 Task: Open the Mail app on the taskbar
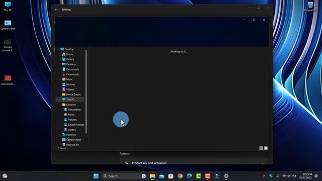click(162, 176)
